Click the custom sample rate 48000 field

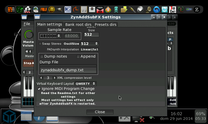pos(72,36)
